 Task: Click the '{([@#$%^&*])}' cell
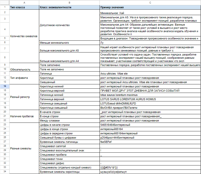(150, 167)
